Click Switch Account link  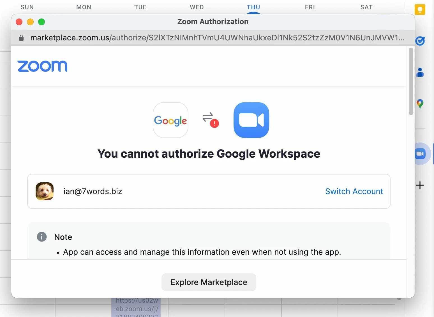[x=354, y=191]
